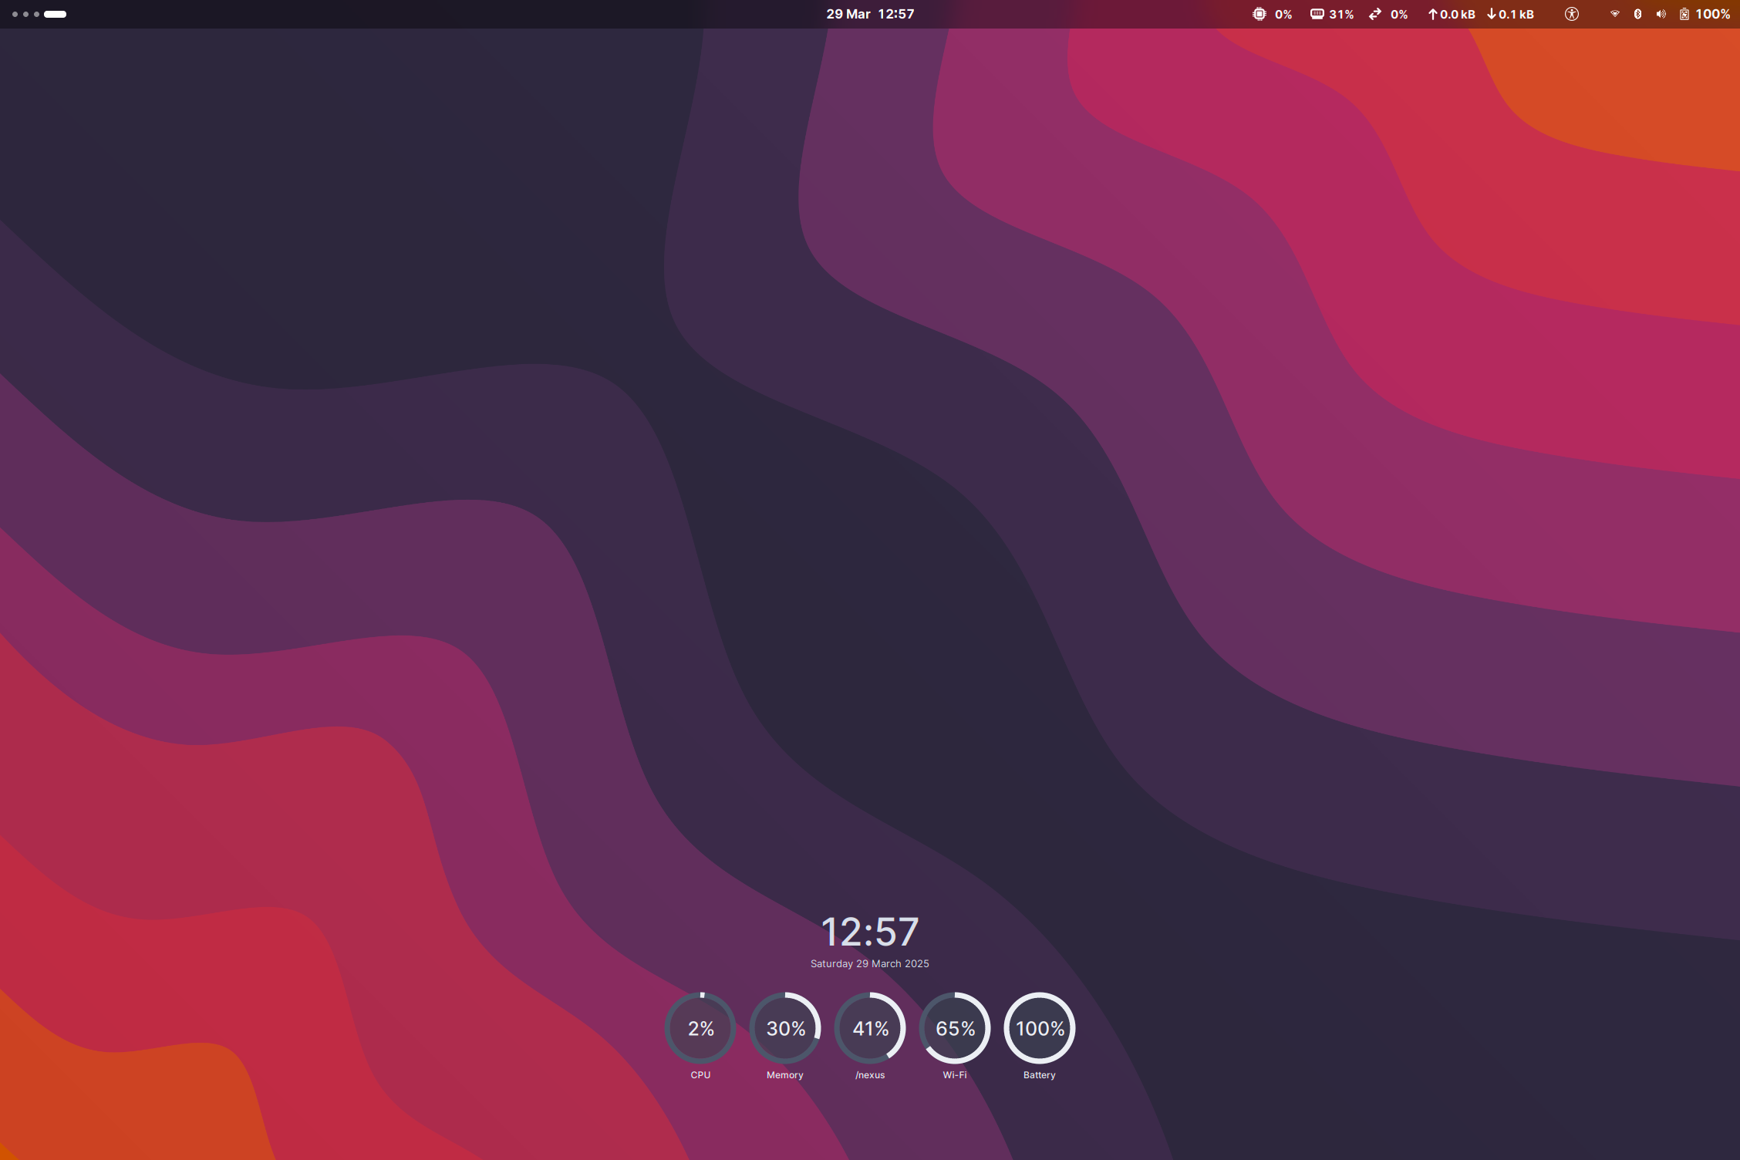
Task: Open the calendar from the 29 Mar clock
Action: [870, 14]
